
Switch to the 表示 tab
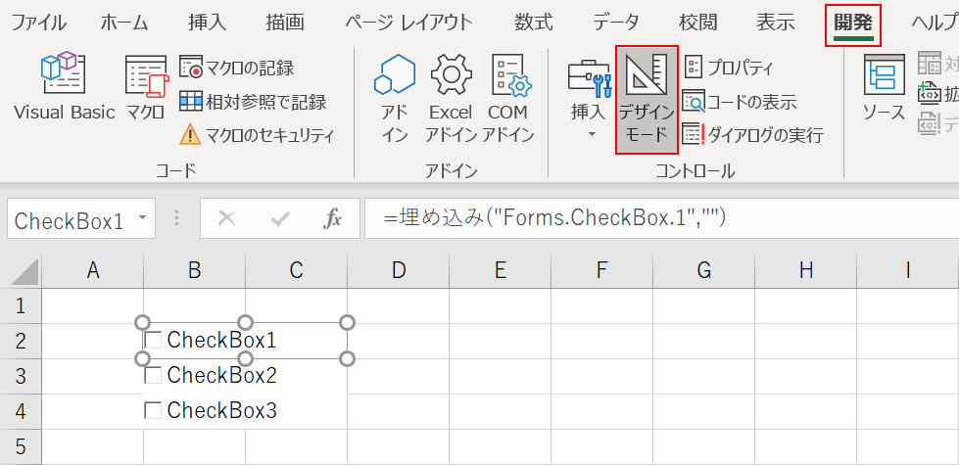776,23
